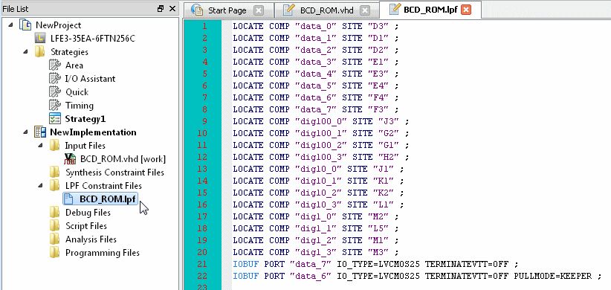Undock the File List panel
The width and height of the screenshot is (611, 290).
161,9
